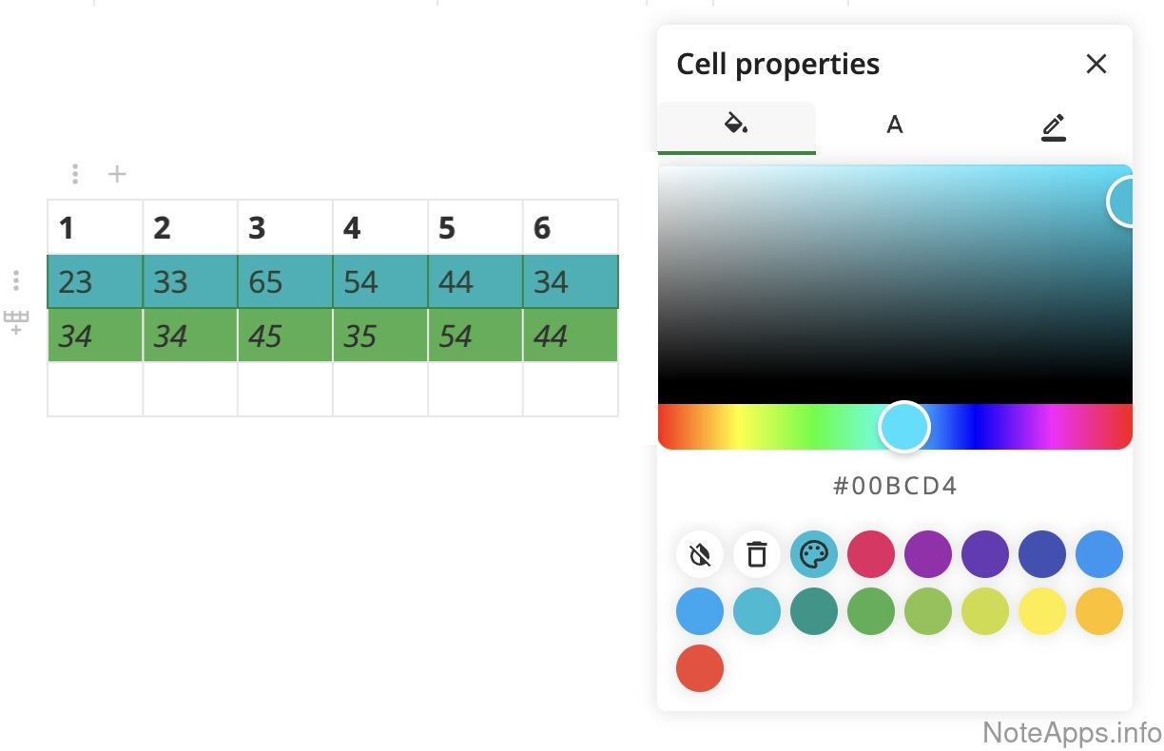Switch to the background fill tab
This screenshot has height=751, width=1164.
click(736, 125)
